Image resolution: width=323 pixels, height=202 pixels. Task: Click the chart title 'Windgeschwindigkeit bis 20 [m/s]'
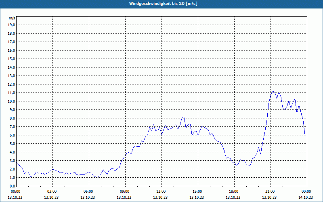click(x=163, y=4)
